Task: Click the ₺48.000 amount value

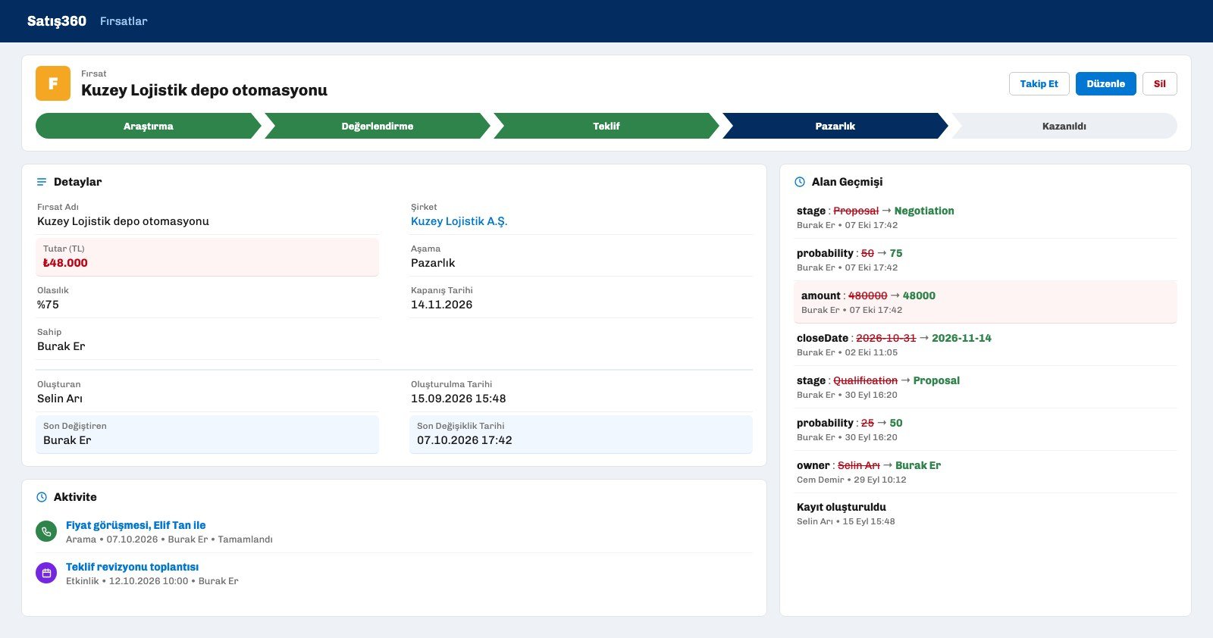Action: click(x=65, y=263)
